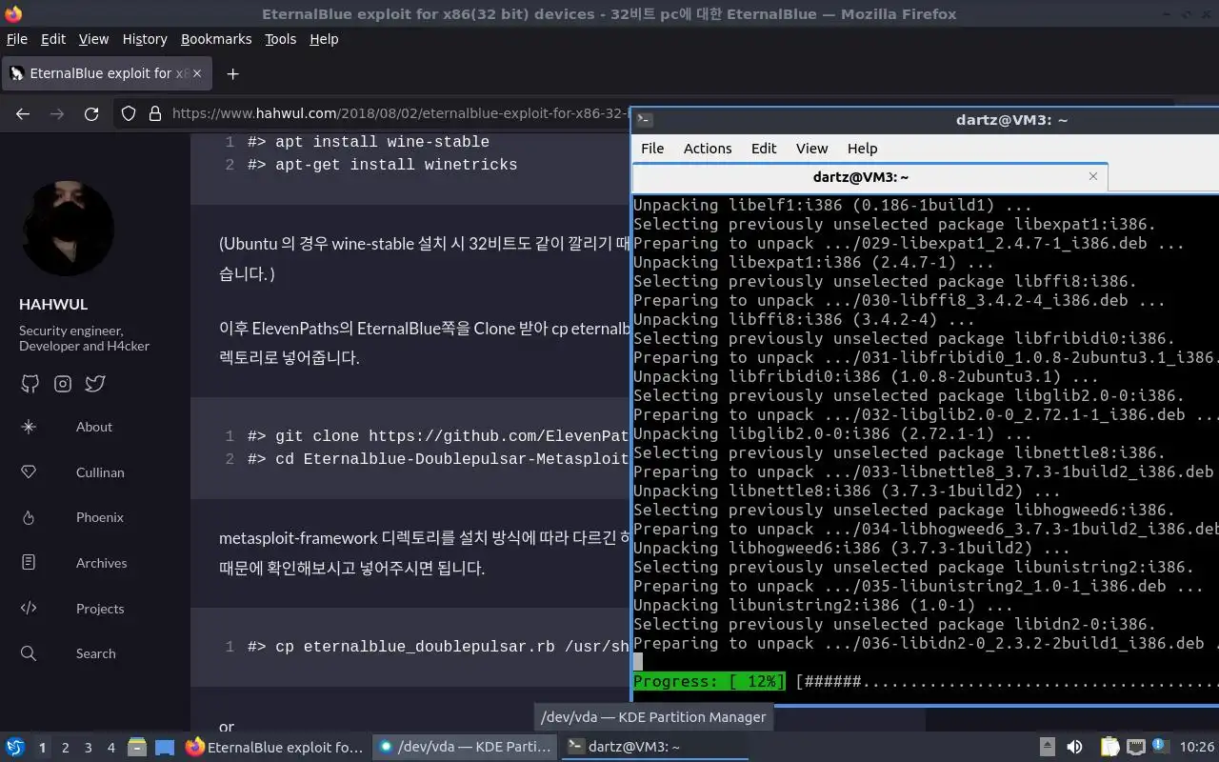The height and width of the screenshot is (762, 1219).
Task: Open the Cullinan link in sidebar
Action: pyautogui.click(x=100, y=472)
